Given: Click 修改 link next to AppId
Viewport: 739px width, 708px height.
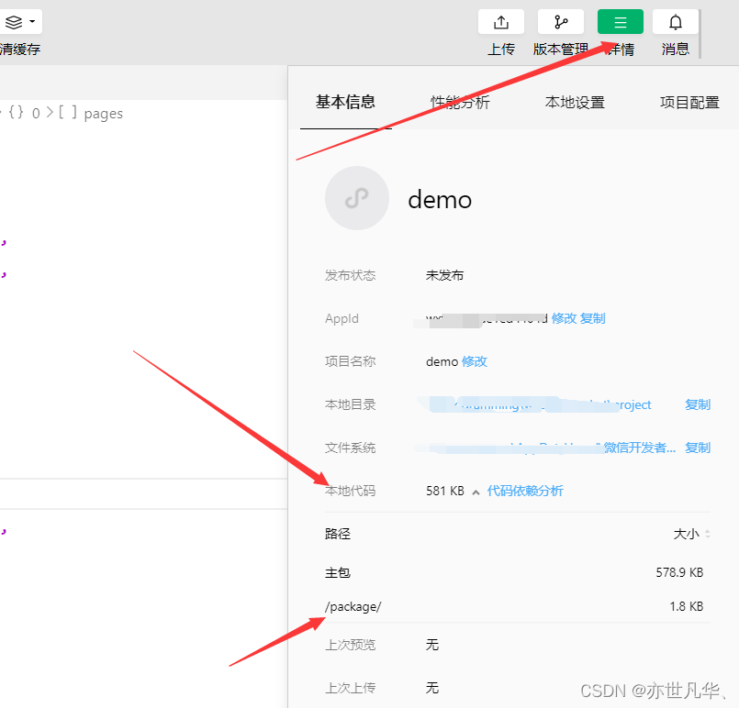Looking at the screenshot, I should pyautogui.click(x=564, y=318).
